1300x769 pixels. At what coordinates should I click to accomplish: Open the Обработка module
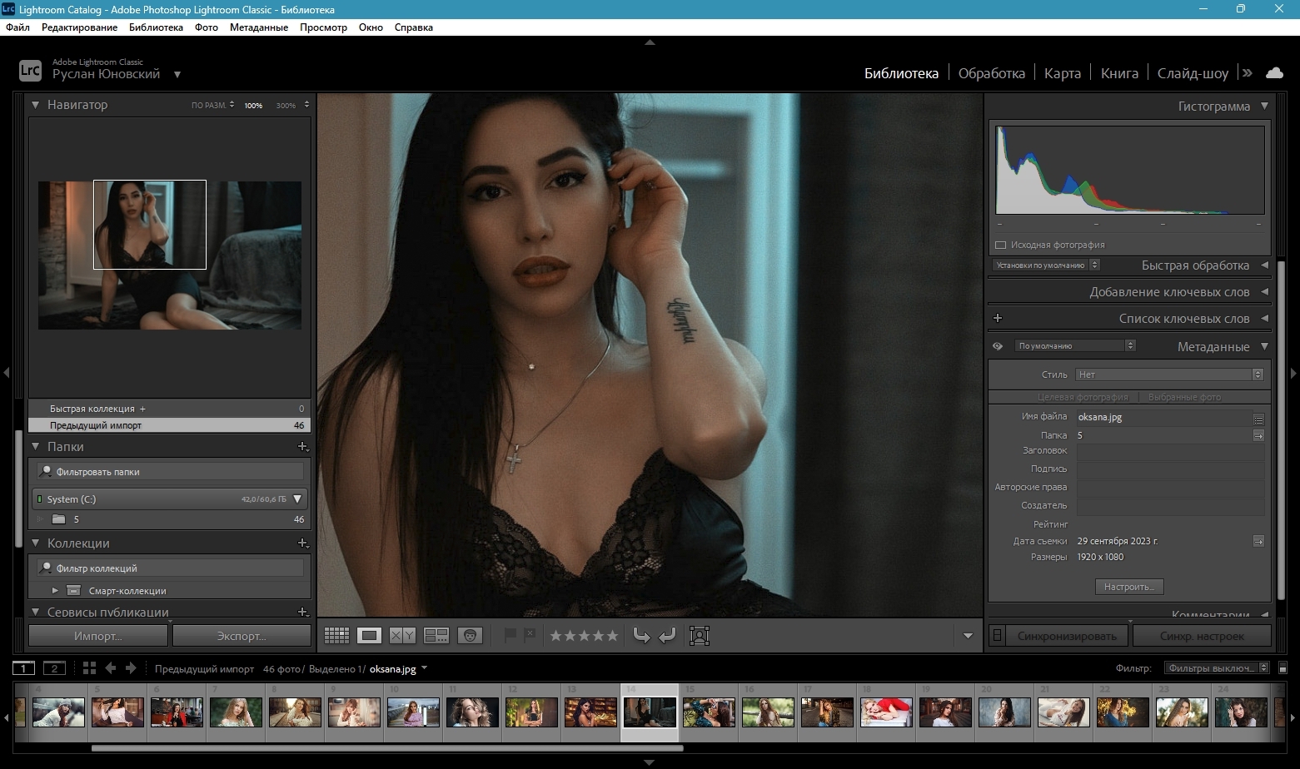pyautogui.click(x=991, y=73)
